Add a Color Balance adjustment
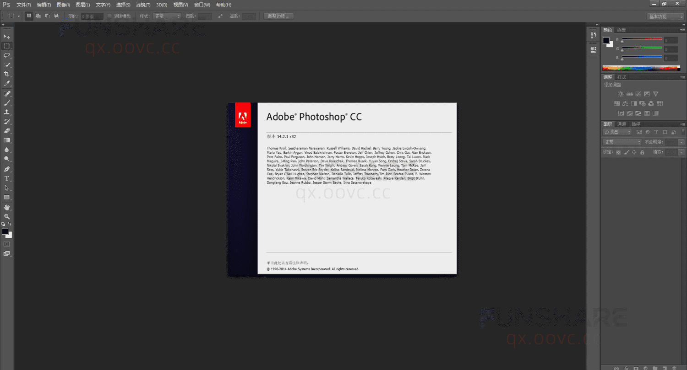The width and height of the screenshot is (687, 370). pos(625,103)
